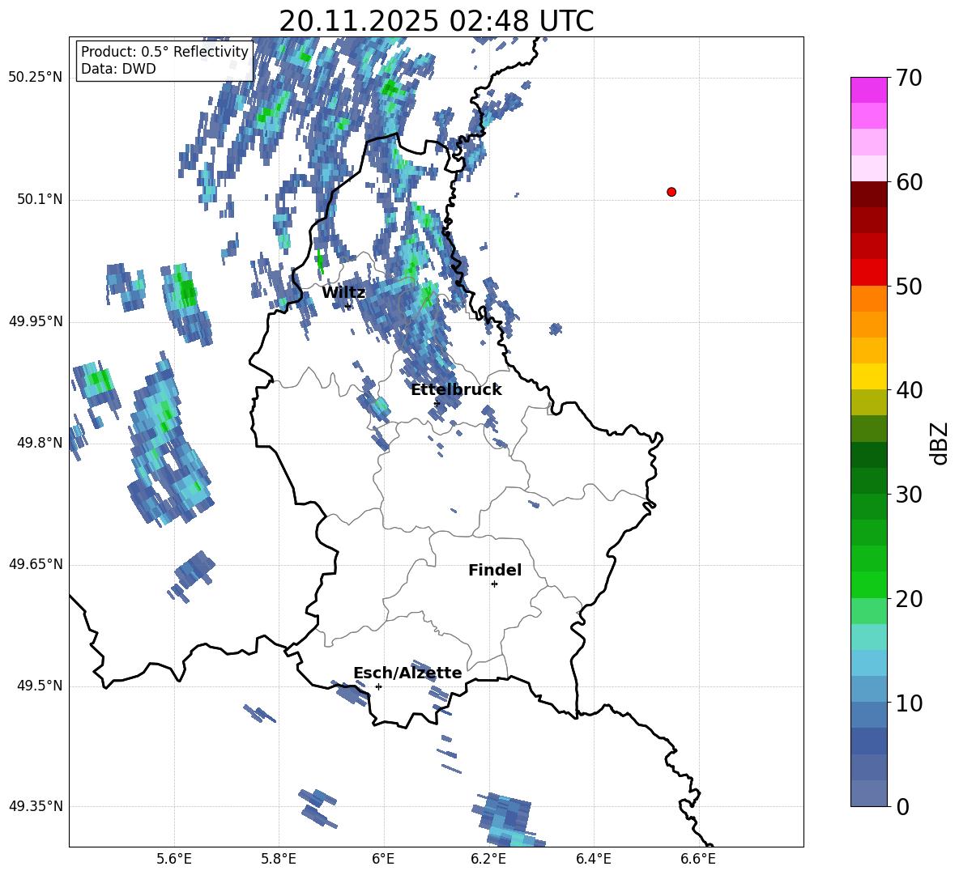This screenshot has height=875, width=959.
Task: Click the 49.5°N latitude label
Action: point(40,686)
